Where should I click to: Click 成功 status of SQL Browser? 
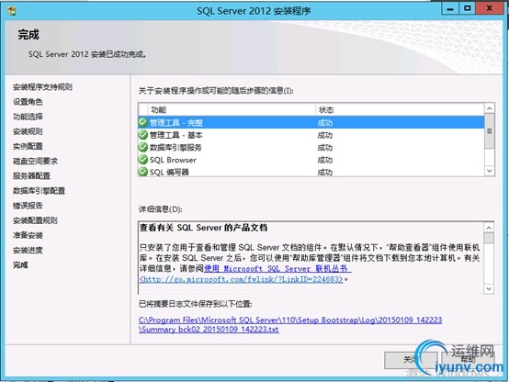[x=325, y=160]
